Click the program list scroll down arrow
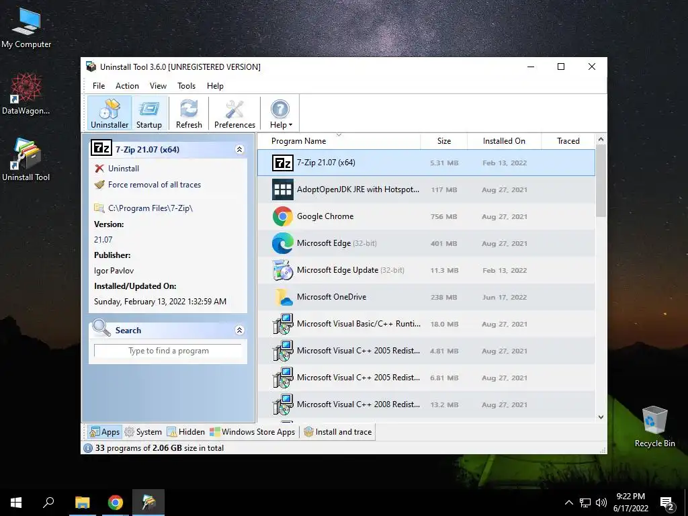688x516 pixels. click(x=601, y=417)
